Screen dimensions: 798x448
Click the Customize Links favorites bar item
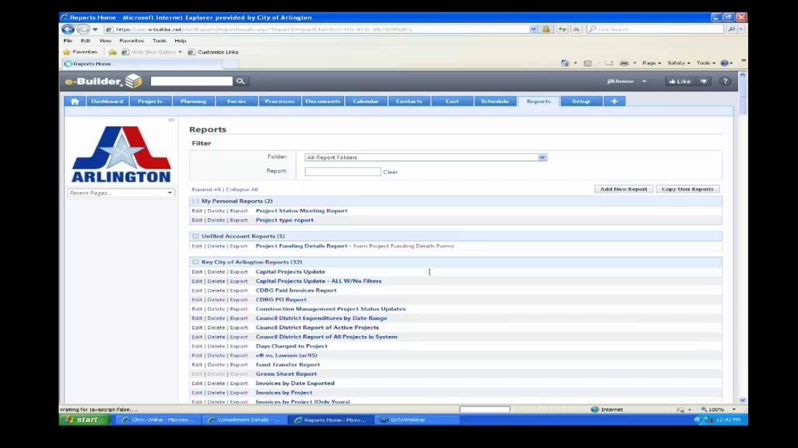tap(213, 52)
